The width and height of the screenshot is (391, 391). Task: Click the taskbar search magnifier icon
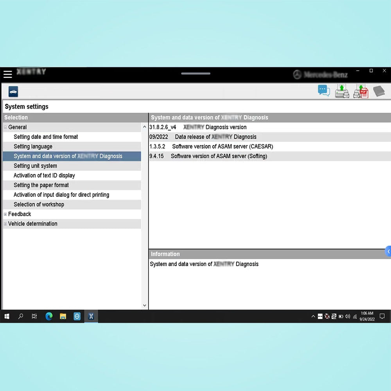[x=21, y=316]
